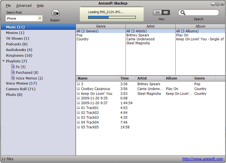Open the aniosoft.com website link

click(x=202, y=159)
